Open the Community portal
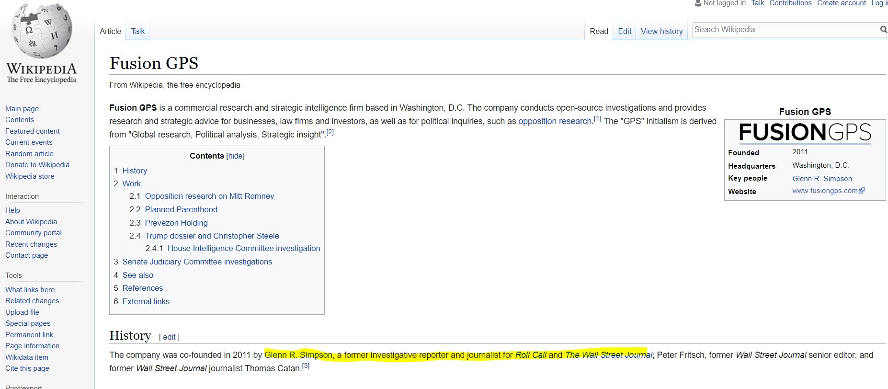 pos(34,233)
